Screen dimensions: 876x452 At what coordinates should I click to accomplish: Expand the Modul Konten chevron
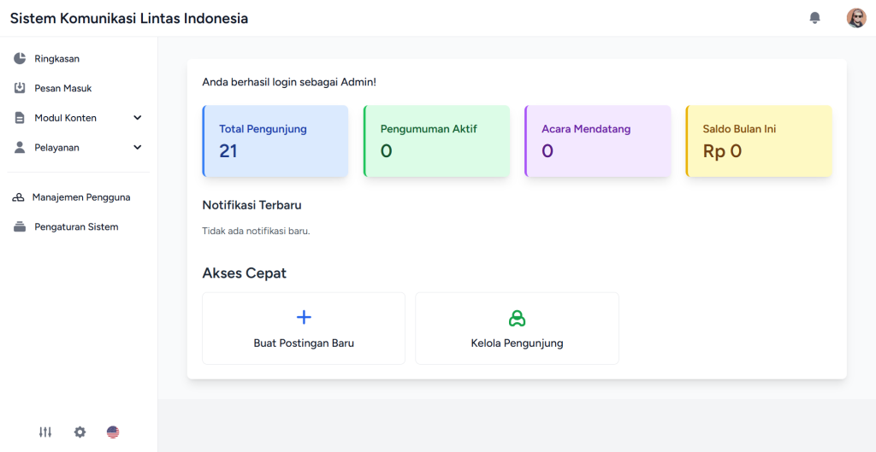(138, 118)
